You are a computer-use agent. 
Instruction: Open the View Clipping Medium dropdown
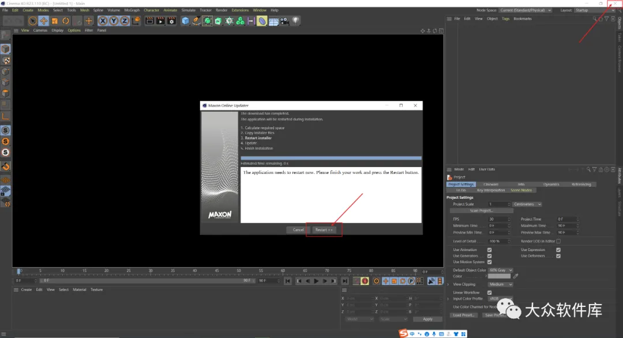point(500,284)
